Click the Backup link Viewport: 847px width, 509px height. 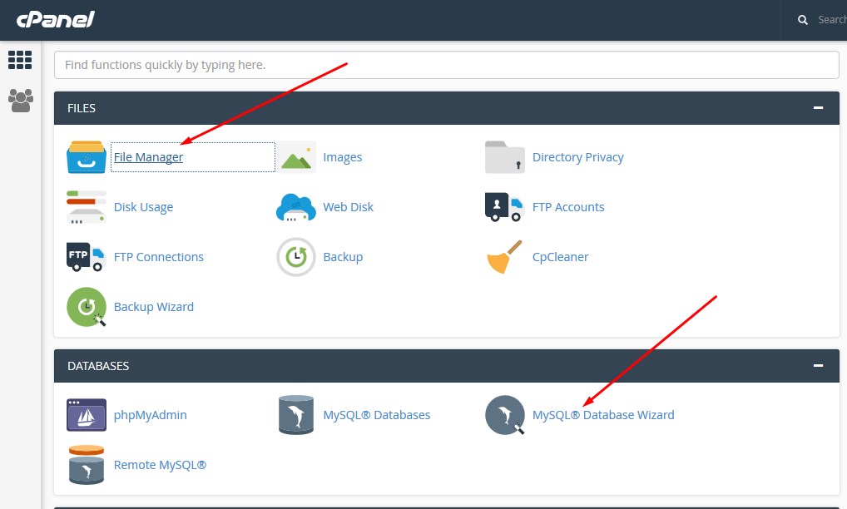[343, 257]
